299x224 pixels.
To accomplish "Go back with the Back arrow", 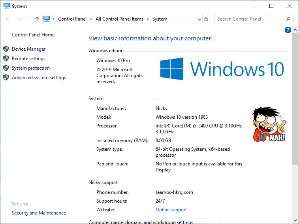I will [x=8, y=19].
